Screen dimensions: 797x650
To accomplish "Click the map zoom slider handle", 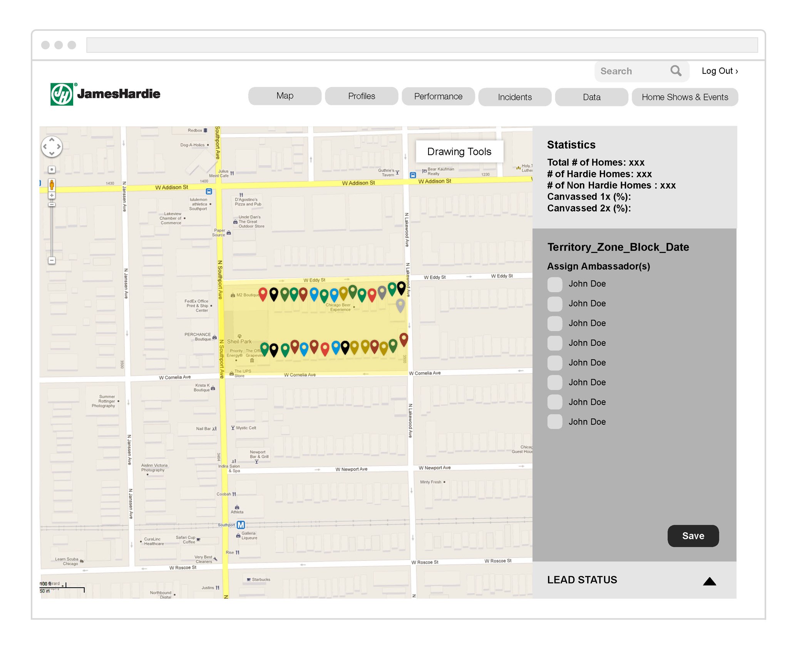I will [x=52, y=204].
